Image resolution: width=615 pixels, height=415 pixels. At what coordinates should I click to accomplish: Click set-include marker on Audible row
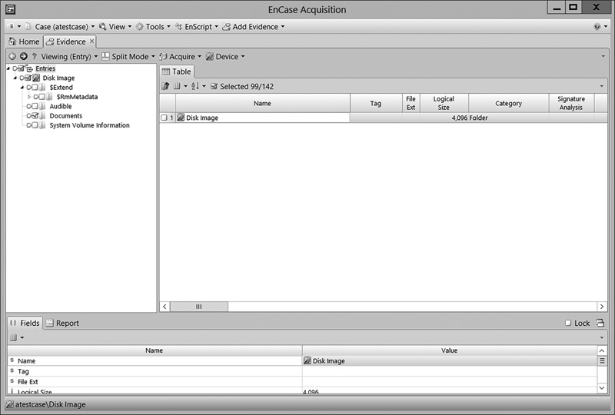pyautogui.click(x=29, y=106)
